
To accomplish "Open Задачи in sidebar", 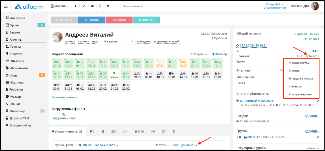I will point(15,32).
